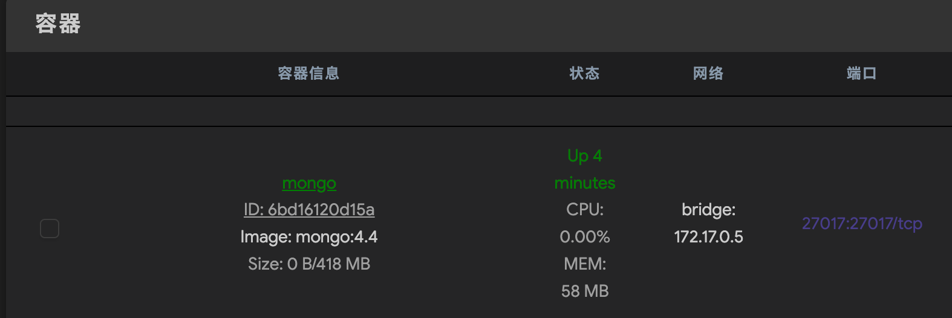This screenshot has width=952, height=318.
Task: Click the container ID 6bd16120d15a link
Action: 309,210
